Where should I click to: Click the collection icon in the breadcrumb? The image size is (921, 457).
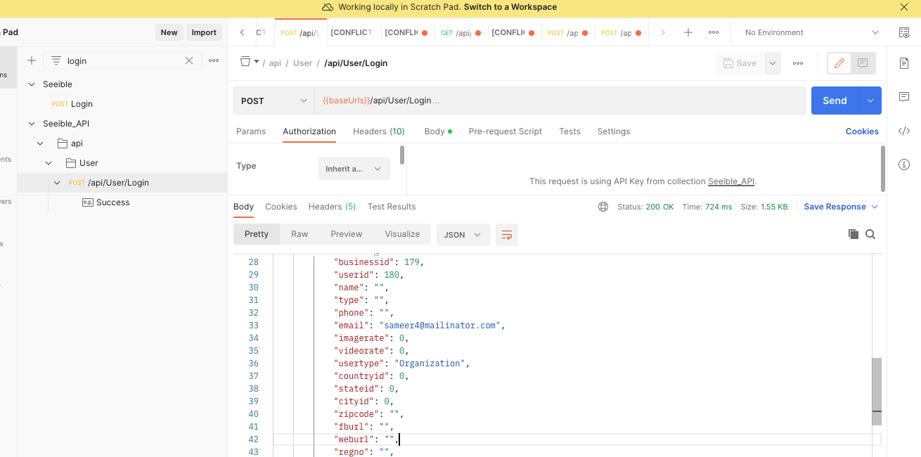(245, 62)
